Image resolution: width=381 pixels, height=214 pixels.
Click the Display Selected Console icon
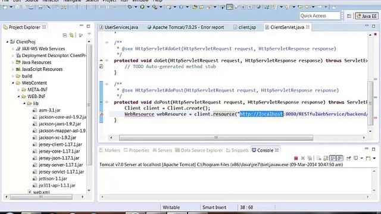coord(356,158)
